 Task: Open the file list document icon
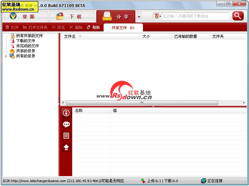point(66,136)
